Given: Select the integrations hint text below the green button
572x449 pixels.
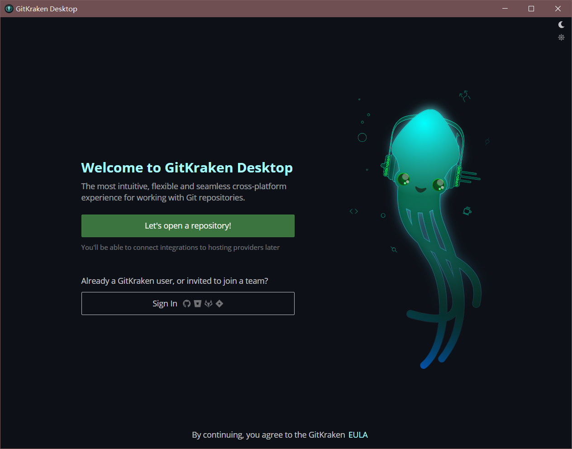Looking at the screenshot, I should tap(180, 247).
